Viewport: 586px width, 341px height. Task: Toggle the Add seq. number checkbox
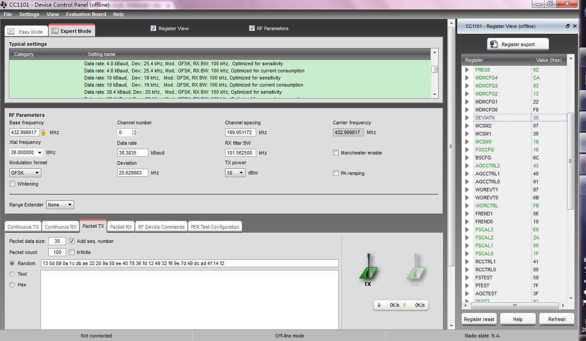(71, 241)
